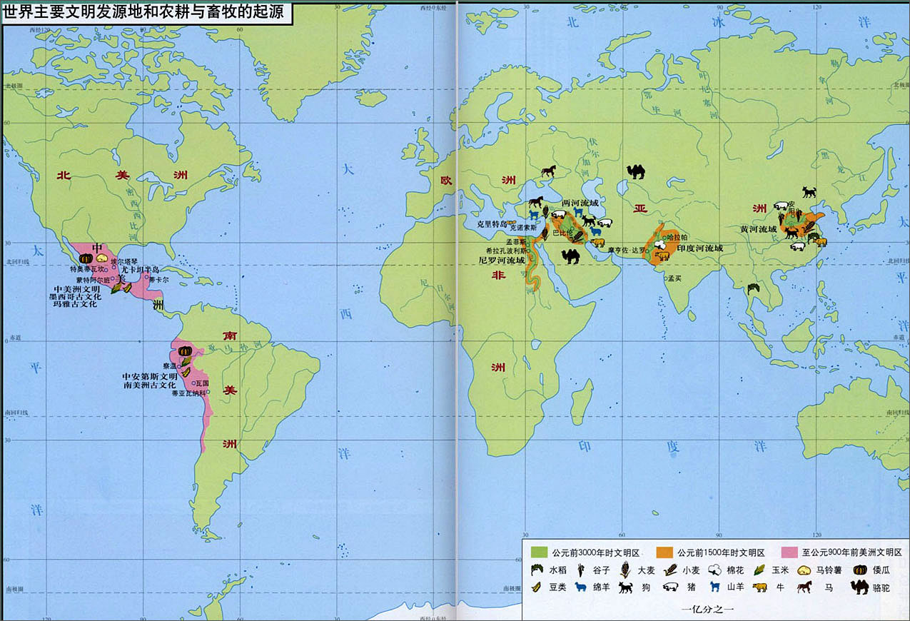Screen dimensions: 910x621
Task: Click the rice icon in Southeast Asia
Action: (x=752, y=288)
